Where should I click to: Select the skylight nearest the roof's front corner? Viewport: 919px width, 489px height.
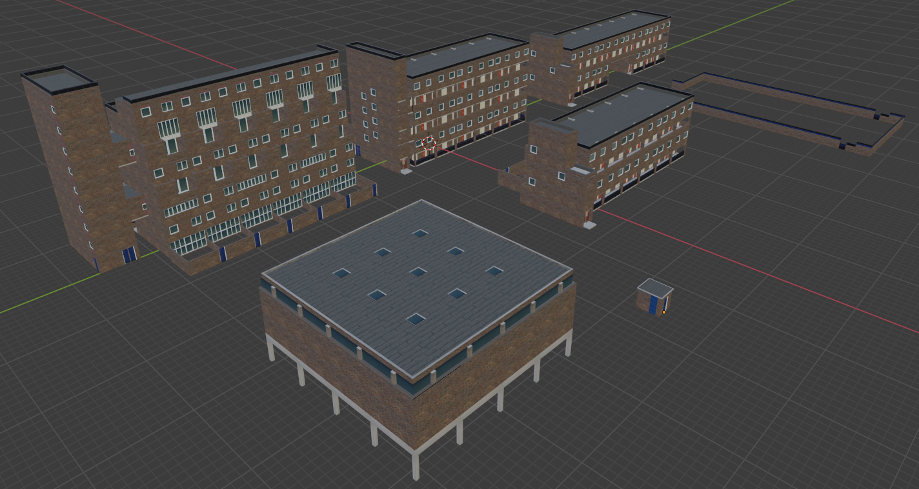(415, 318)
